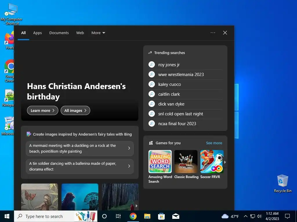Image resolution: width=297 pixels, height=222 pixels.
Task: Search trending 'kaley cuoco'
Action: [185, 84]
